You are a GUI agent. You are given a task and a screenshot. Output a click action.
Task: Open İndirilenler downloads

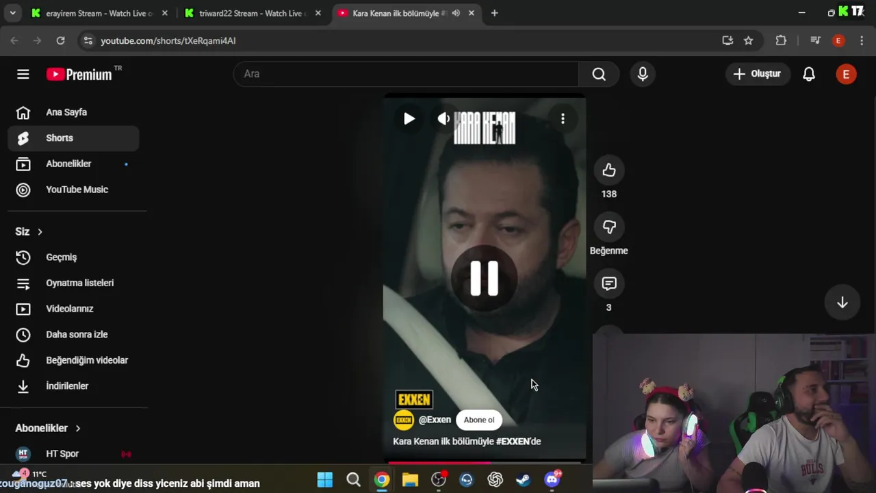[x=73, y=386]
